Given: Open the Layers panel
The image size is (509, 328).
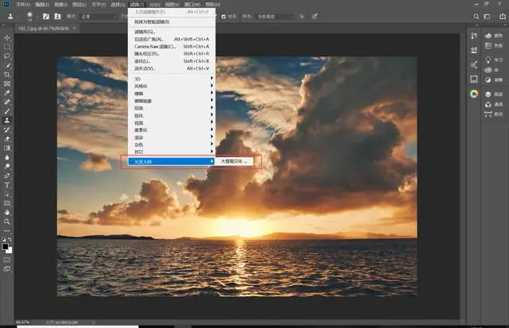Looking at the screenshot, I should pyautogui.click(x=494, y=94).
